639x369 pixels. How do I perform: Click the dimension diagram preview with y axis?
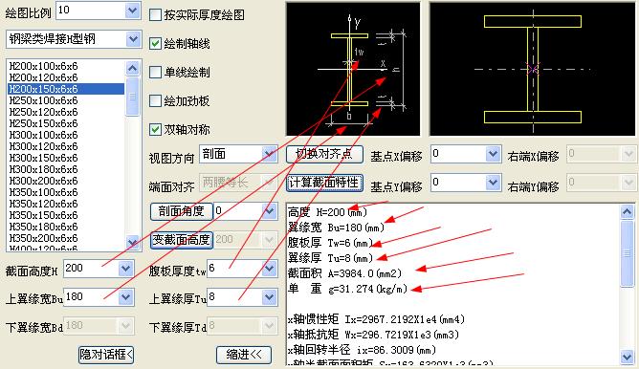pos(353,69)
